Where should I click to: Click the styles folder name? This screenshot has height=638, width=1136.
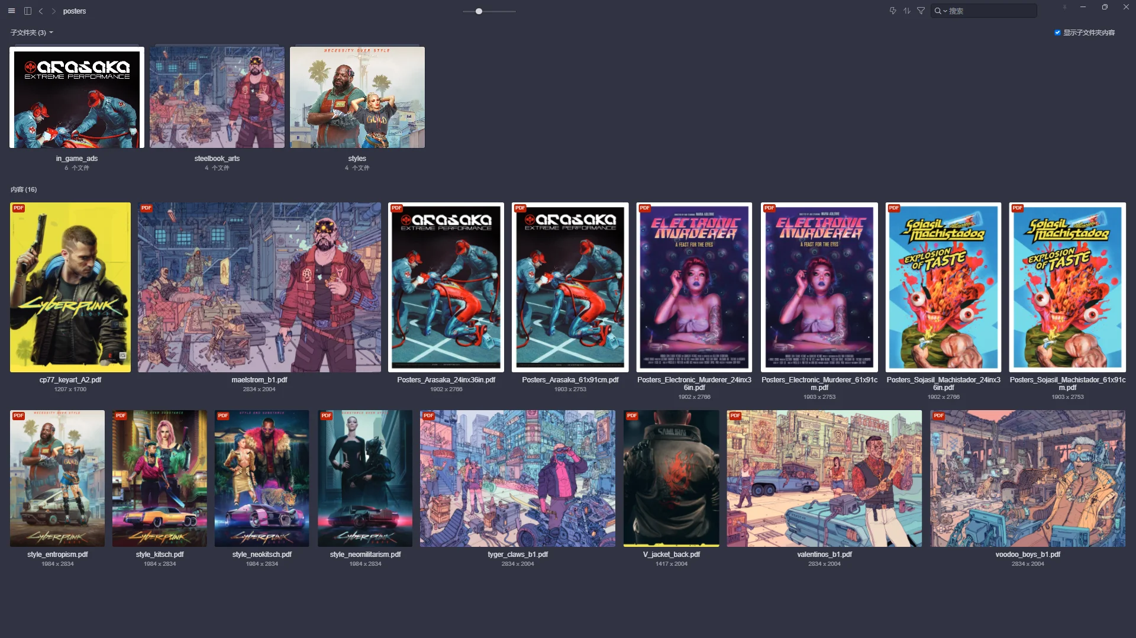pyautogui.click(x=357, y=159)
